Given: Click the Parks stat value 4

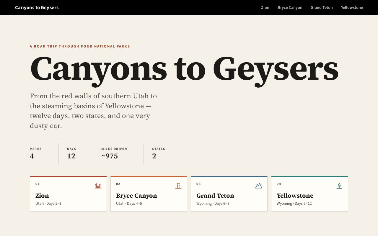Looking at the screenshot, I should tap(32, 156).
